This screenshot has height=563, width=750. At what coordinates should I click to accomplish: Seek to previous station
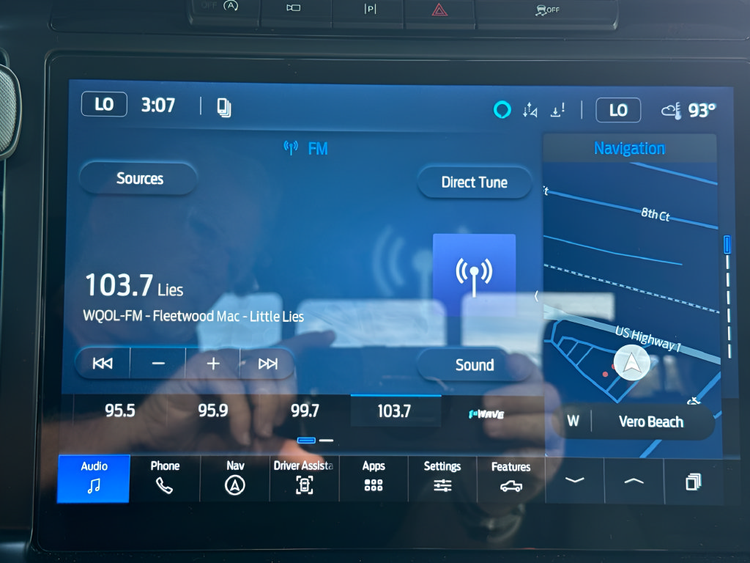coord(103,364)
